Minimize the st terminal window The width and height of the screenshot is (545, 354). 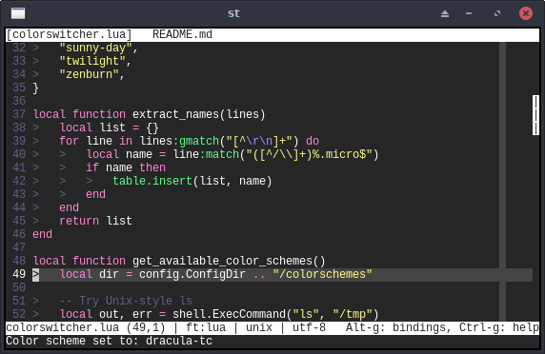coord(469,13)
